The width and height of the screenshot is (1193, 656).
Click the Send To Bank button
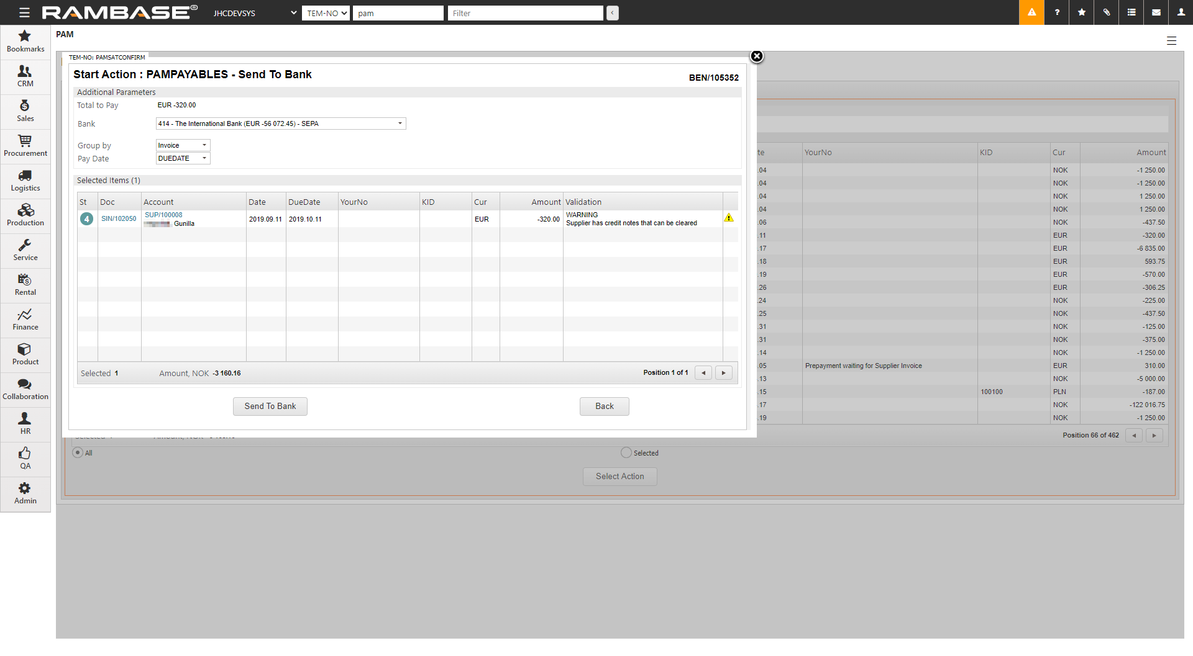point(270,406)
